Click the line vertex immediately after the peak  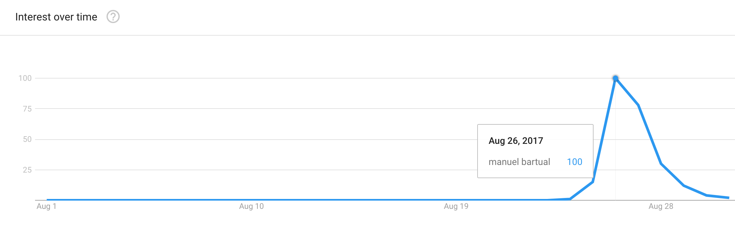pyautogui.click(x=638, y=105)
